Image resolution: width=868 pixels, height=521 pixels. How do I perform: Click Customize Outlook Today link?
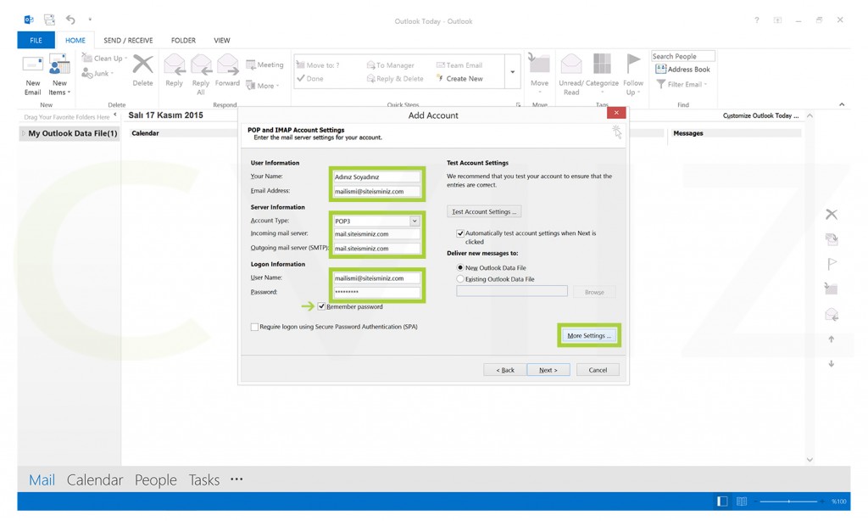click(x=760, y=116)
